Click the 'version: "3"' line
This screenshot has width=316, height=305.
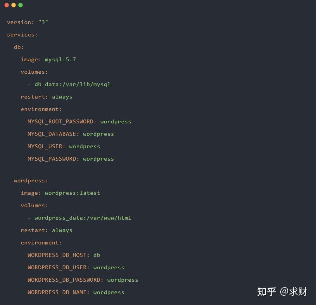[28, 22]
